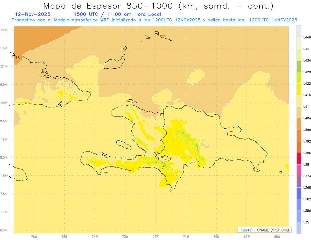The width and height of the screenshot is (311, 240).
Task: Select the '71W' longitude label
Action: (x=186, y=237)
